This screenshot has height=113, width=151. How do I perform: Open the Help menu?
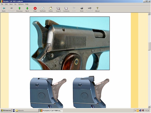(x=27, y=4)
